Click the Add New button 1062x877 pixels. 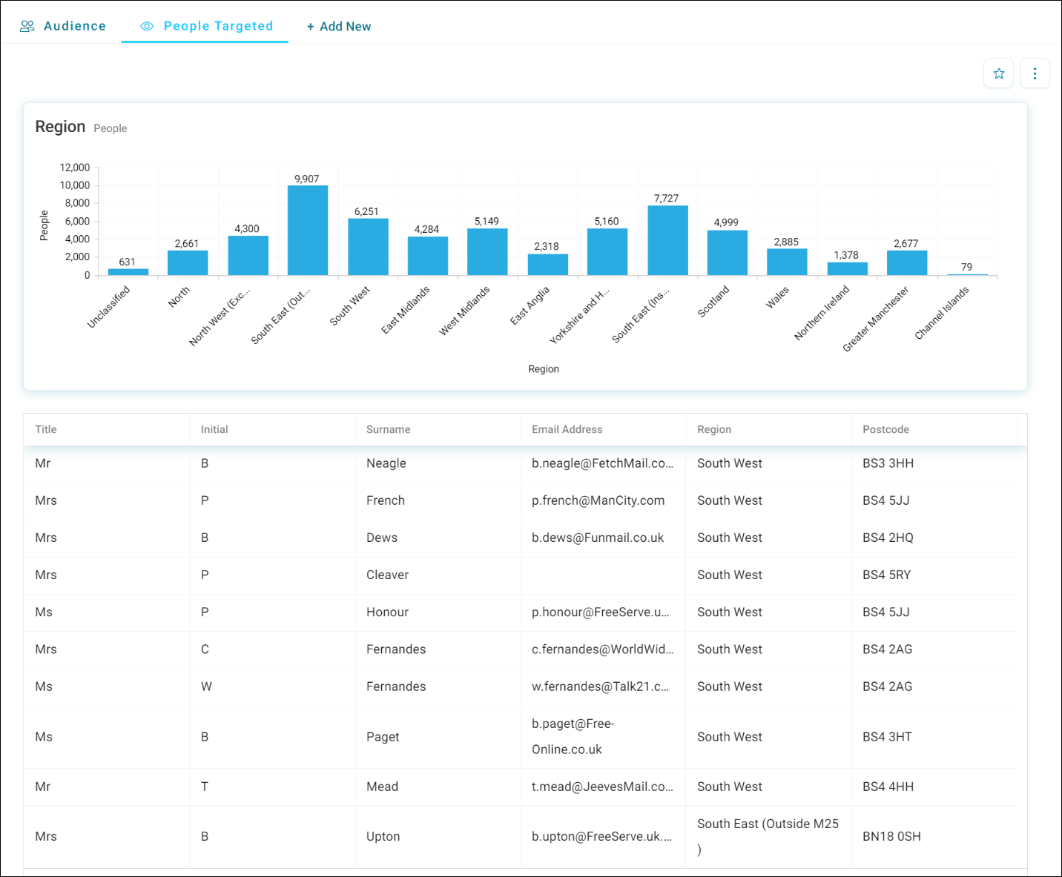(339, 27)
